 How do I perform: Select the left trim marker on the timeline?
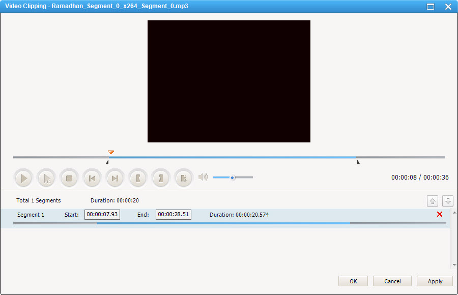click(107, 162)
